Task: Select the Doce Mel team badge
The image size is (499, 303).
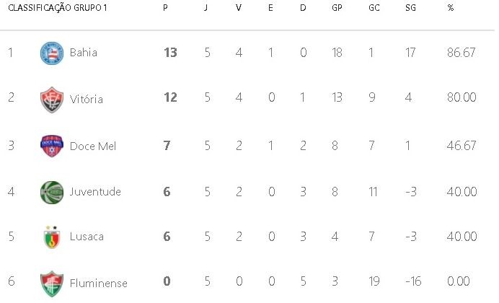Action: click(52, 146)
